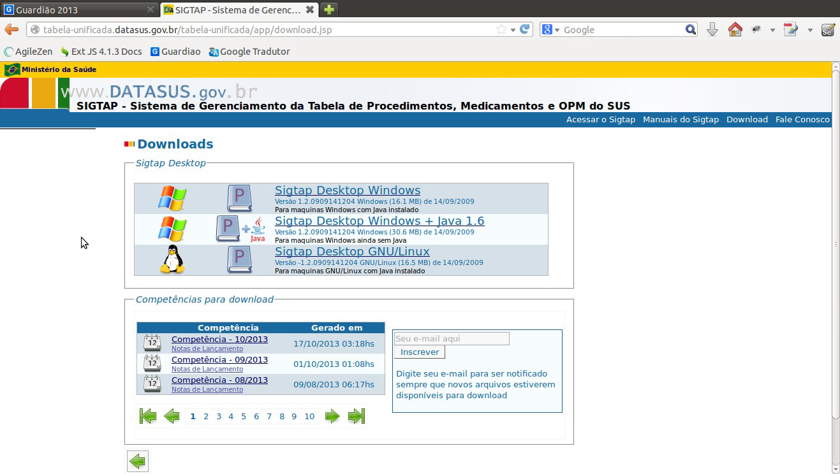The width and height of the screenshot is (840, 474).
Task: Go to pagination page 7
Action: 269,417
